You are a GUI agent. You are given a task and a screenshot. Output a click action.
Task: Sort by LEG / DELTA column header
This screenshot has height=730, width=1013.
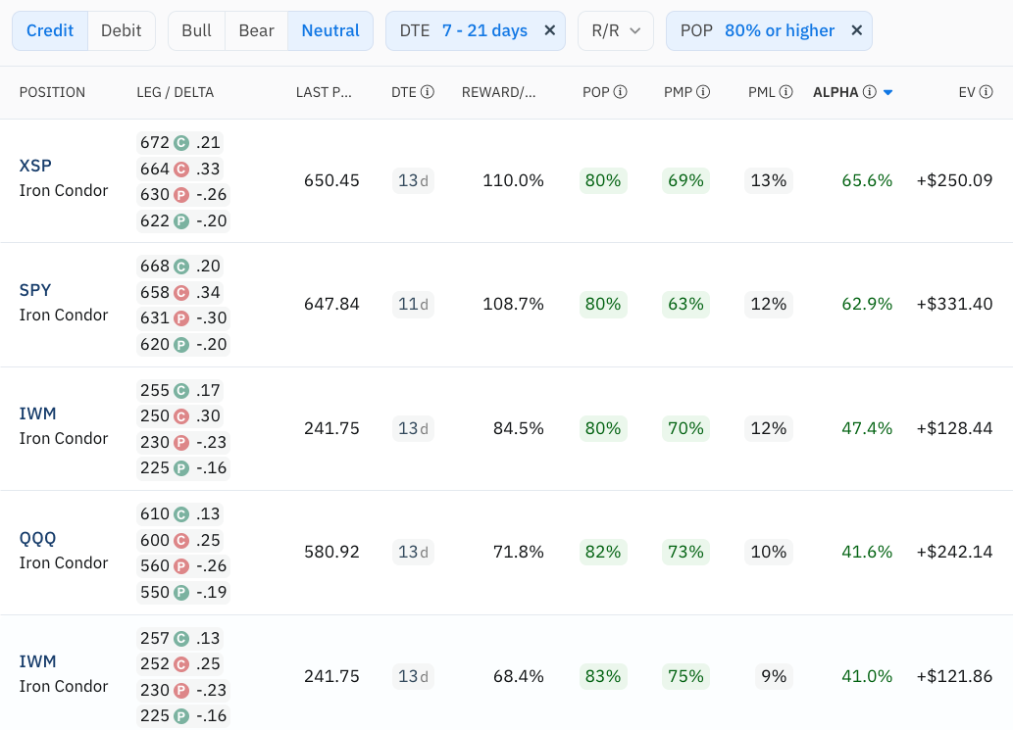pyautogui.click(x=176, y=92)
